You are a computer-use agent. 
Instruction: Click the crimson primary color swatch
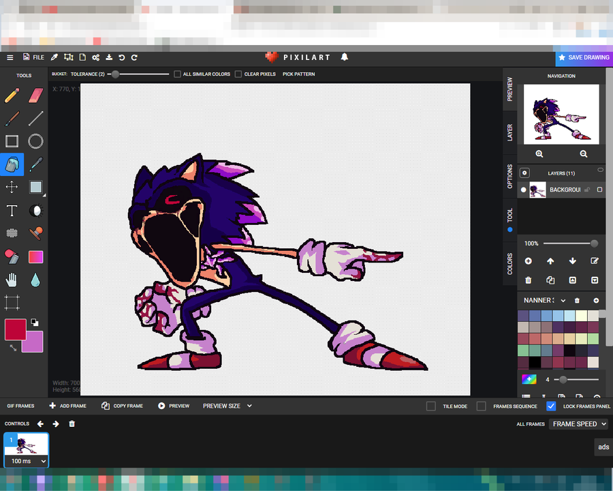[15, 329]
